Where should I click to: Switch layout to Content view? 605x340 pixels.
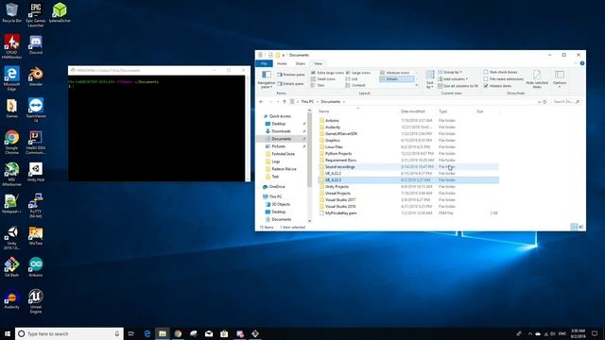[x=355, y=85]
